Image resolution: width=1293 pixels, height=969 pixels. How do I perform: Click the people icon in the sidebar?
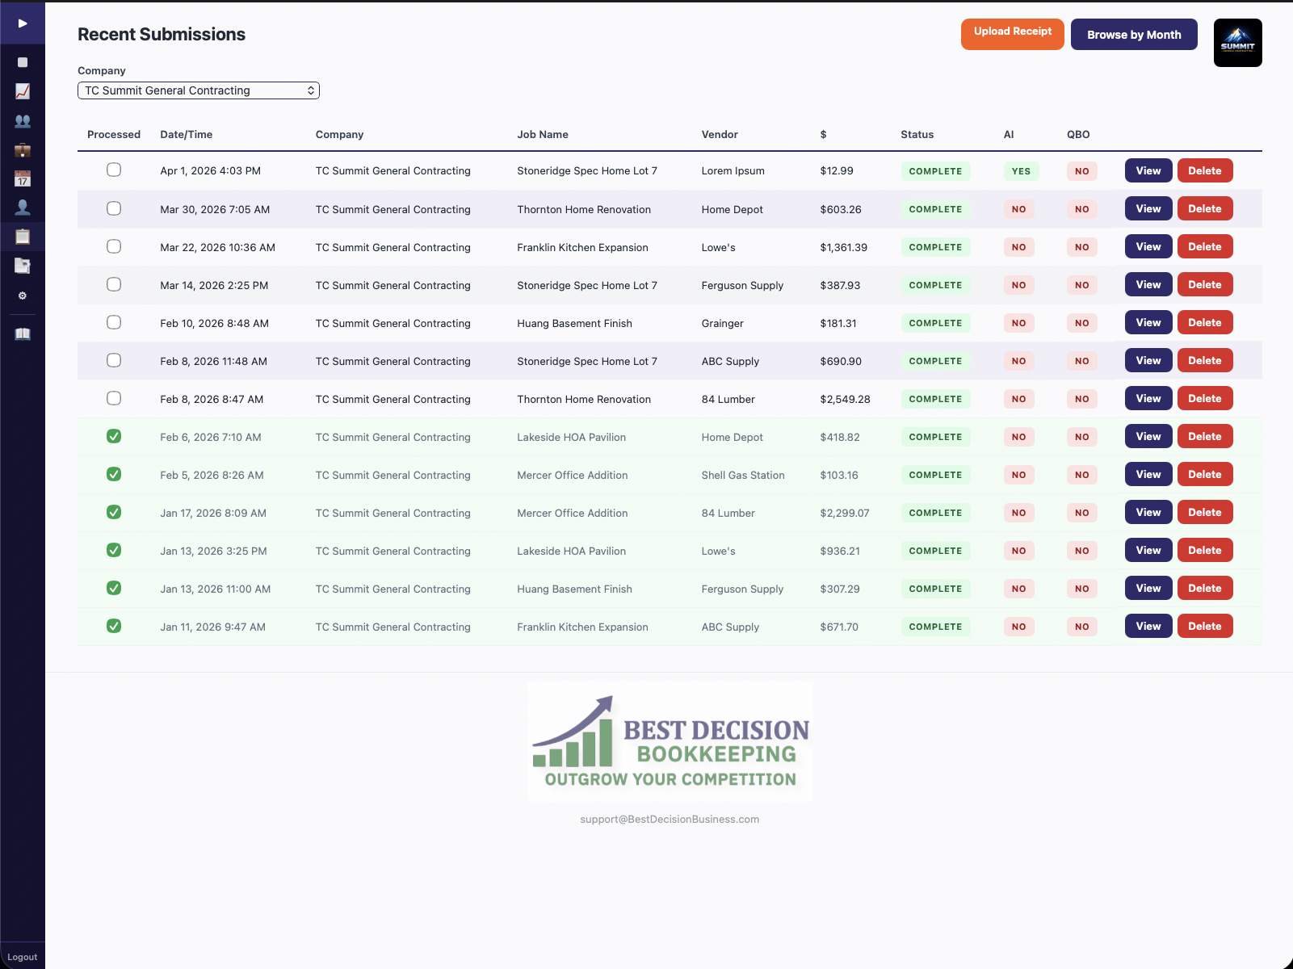pos(22,120)
